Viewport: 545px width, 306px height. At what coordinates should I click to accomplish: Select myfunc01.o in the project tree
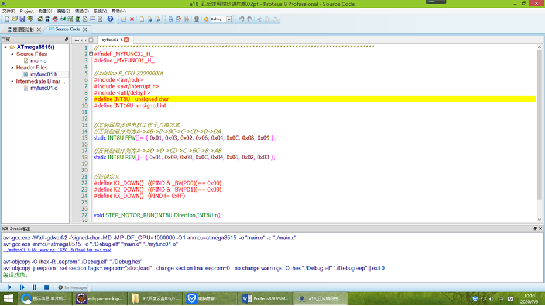pos(44,88)
